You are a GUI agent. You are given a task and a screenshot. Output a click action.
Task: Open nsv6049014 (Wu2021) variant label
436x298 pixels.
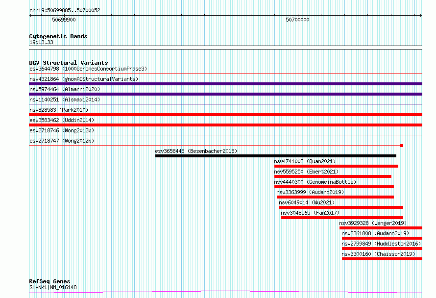click(x=307, y=202)
